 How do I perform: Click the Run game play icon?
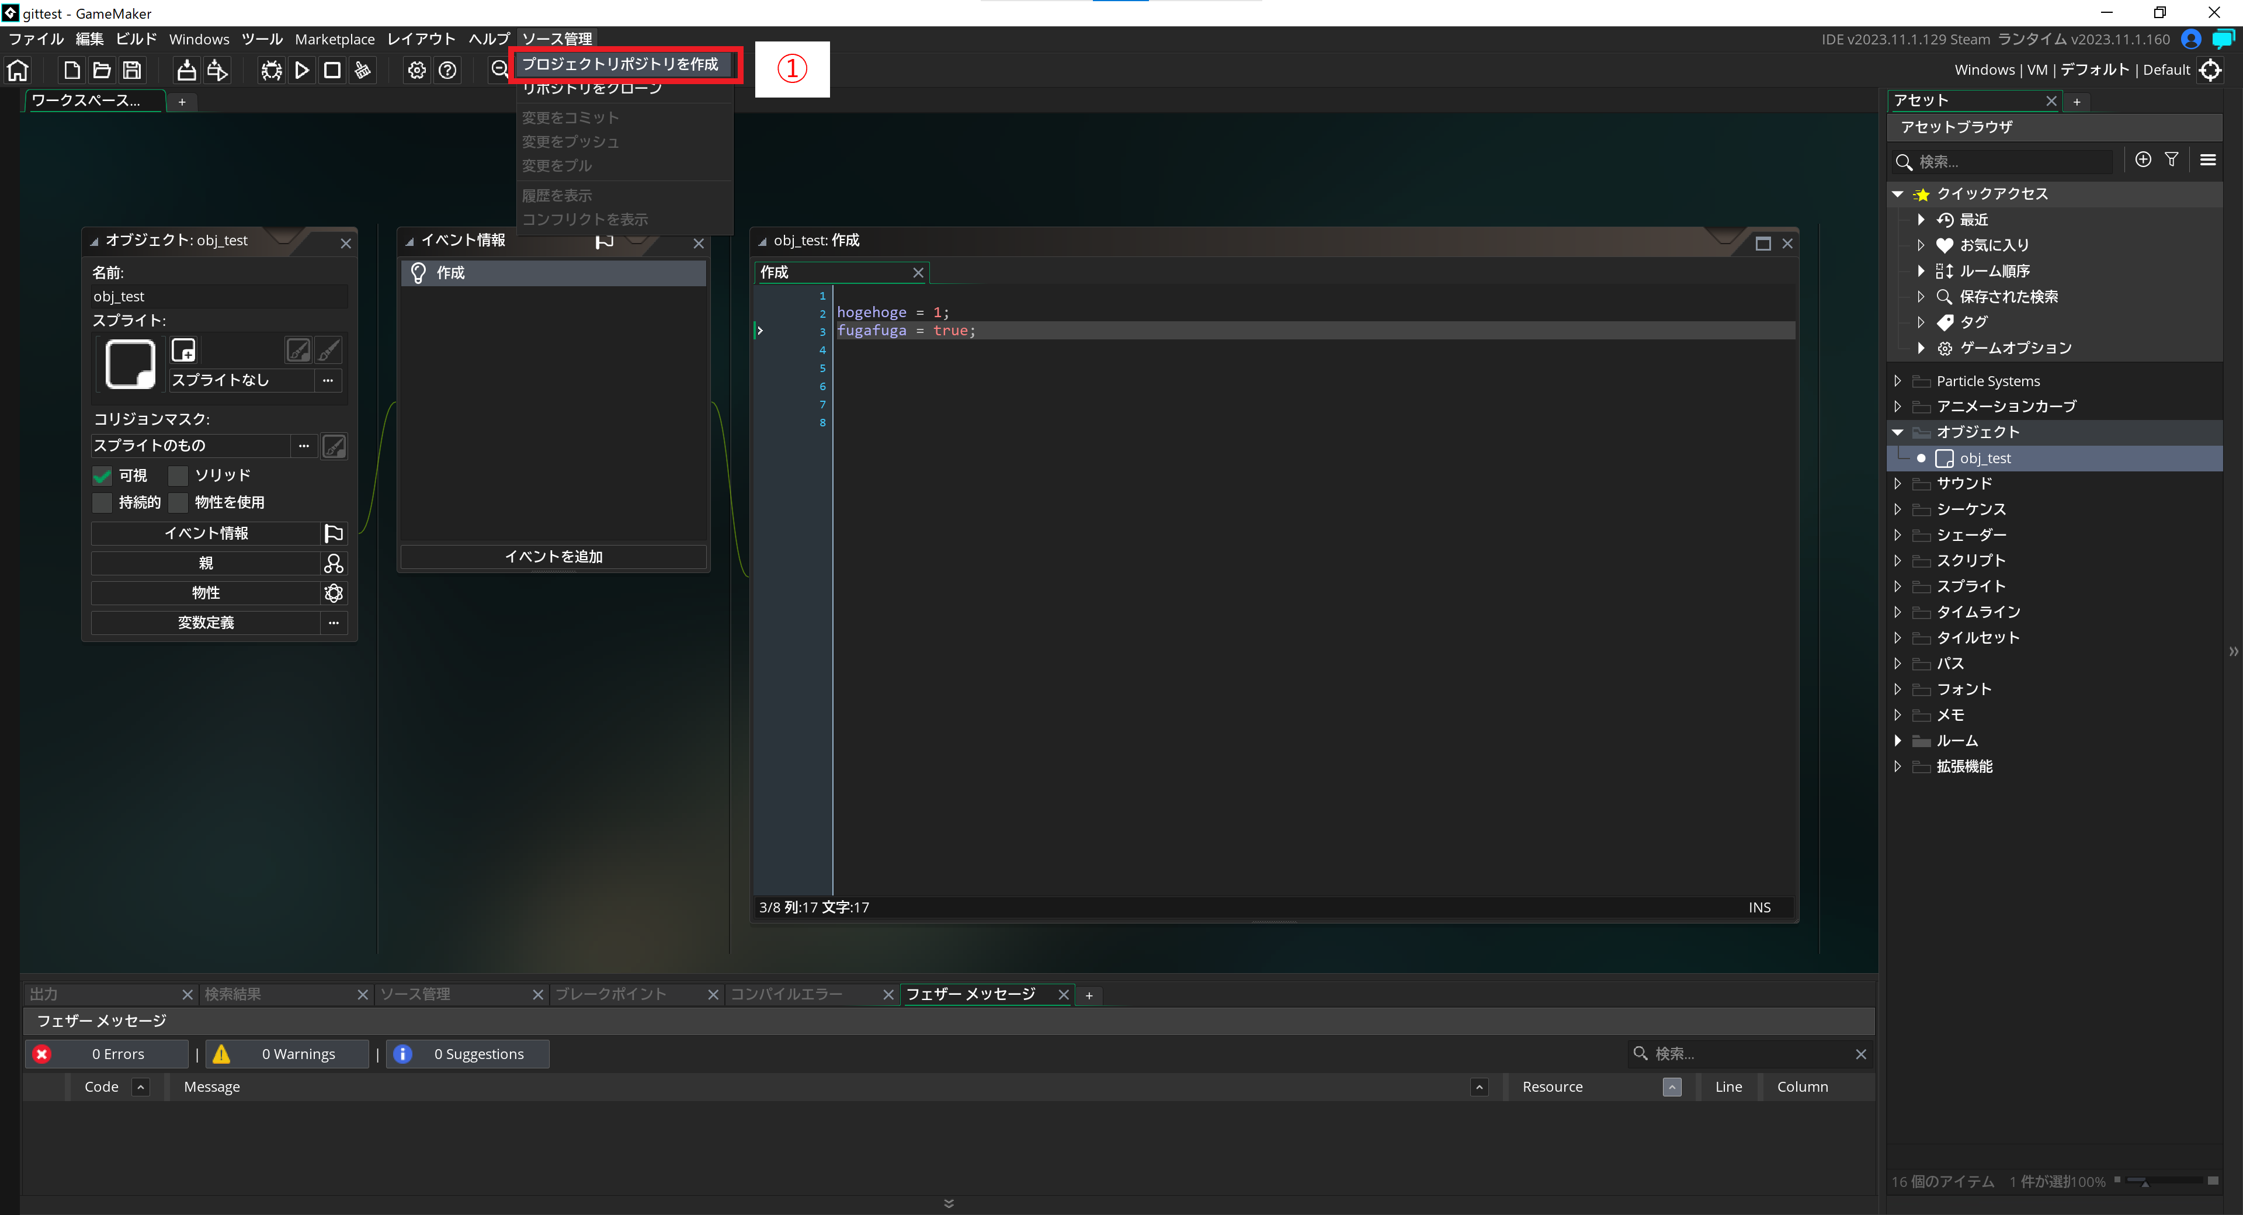[302, 71]
